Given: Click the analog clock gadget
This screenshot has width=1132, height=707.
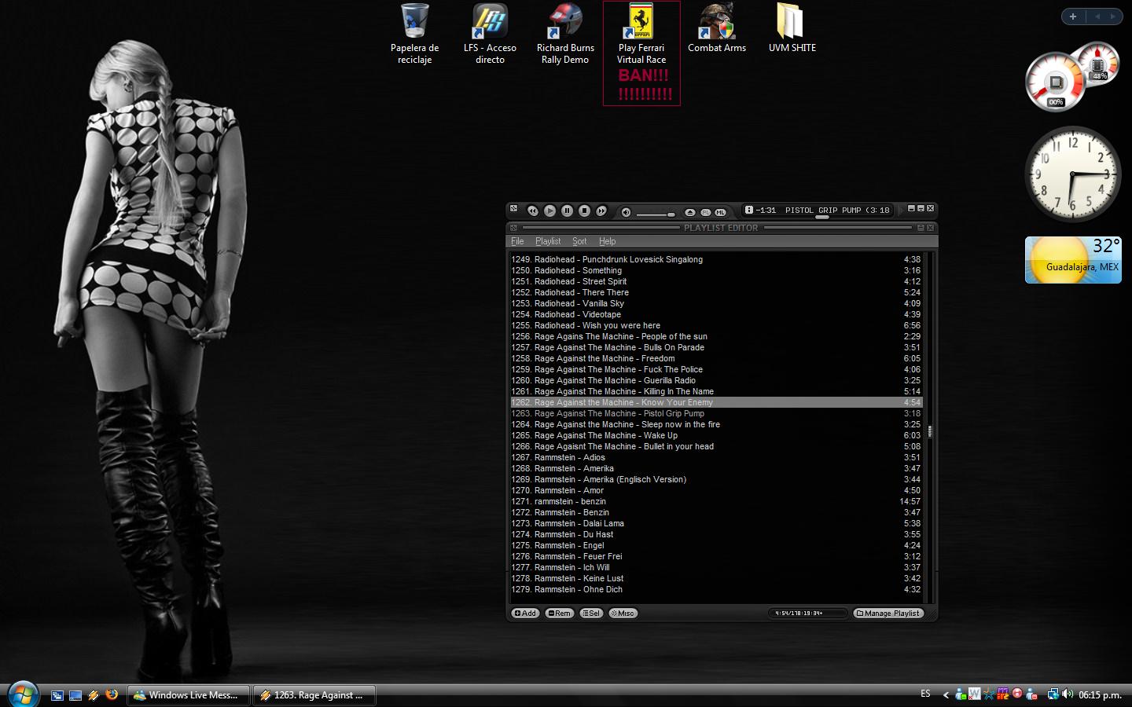Looking at the screenshot, I should click(1072, 174).
